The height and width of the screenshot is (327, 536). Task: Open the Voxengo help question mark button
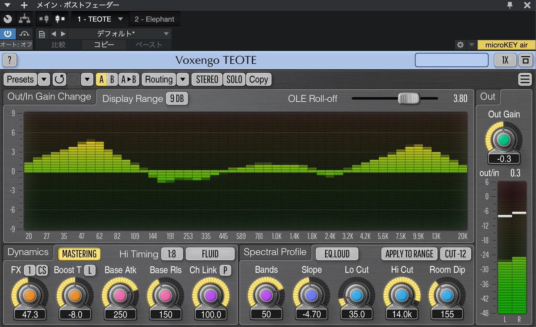click(x=10, y=60)
